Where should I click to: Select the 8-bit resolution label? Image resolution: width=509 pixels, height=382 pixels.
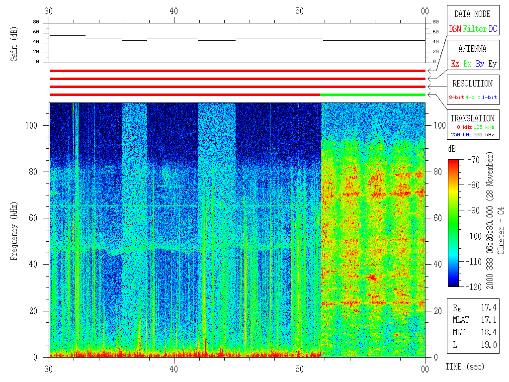[456, 97]
